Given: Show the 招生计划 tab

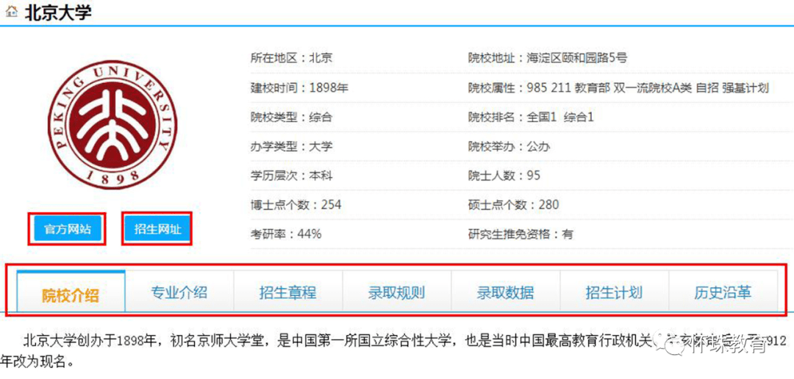Looking at the screenshot, I should click(x=614, y=292).
